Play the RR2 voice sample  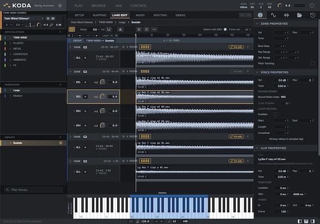click(x=85, y=97)
